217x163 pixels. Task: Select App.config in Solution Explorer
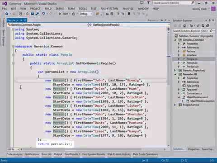[x=193, y=86]
